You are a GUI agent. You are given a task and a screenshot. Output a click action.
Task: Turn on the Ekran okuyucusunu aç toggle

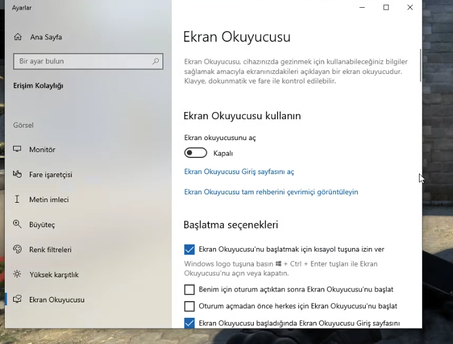[x=196, y=153]
